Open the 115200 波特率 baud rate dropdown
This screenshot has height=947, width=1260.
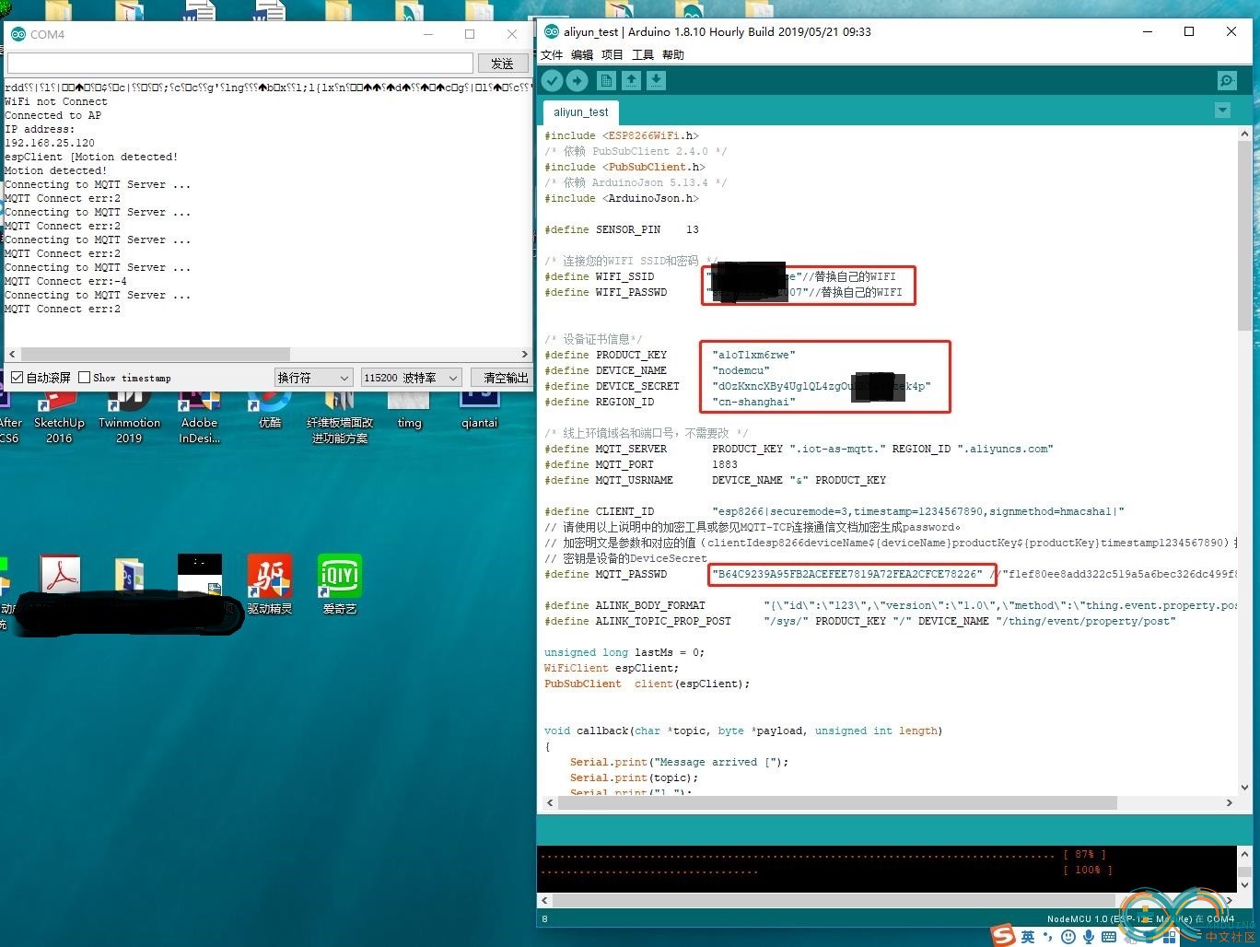(411, 378)
